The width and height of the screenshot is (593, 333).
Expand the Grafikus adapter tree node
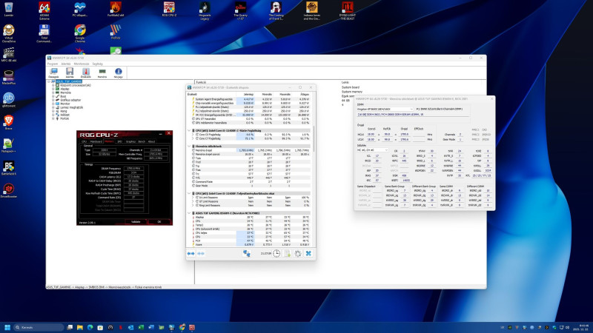[x=53, y=99]
